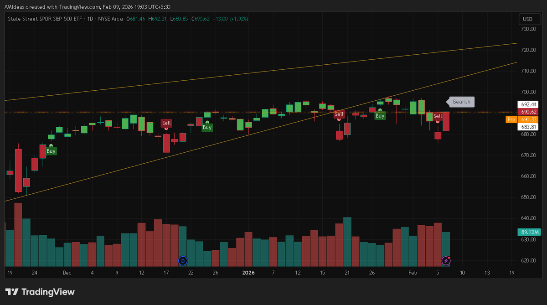Click the 17 date label on the time axis
Image resolution: width=547 pixels, height=305 pixels.
tap(166, 273)
